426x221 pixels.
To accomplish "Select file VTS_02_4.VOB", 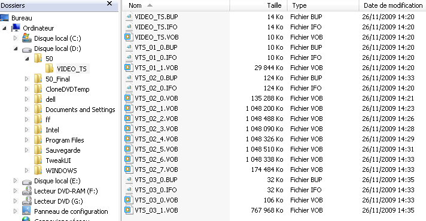I will tap(157, 139).
